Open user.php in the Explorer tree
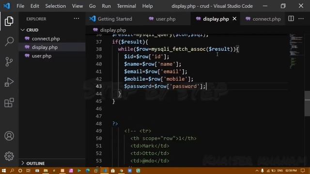This screenshot has height=174, width=310. click(x=42, y=56)
